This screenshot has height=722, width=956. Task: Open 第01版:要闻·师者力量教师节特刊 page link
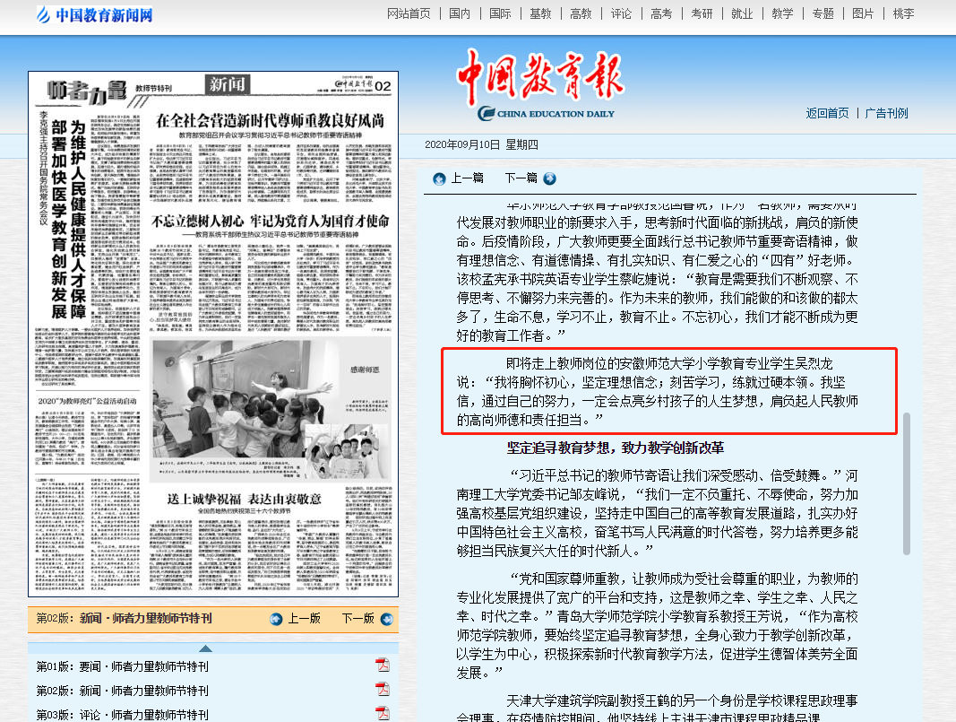(x=122, y=666)
